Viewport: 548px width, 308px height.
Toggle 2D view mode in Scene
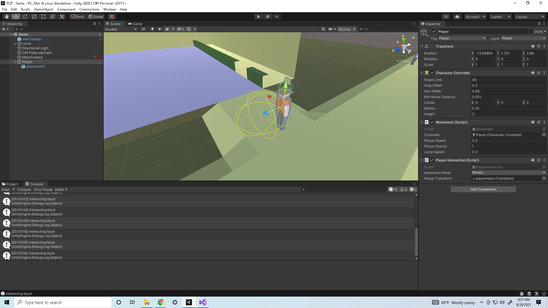point(143,29)
